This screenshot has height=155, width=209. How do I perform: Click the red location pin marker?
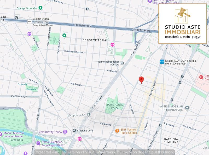pos(141,80)
